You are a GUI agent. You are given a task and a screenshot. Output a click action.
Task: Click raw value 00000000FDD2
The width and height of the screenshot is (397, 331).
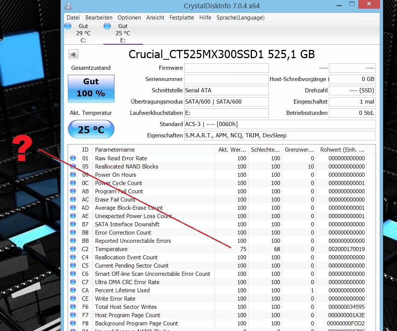[346, 323]
